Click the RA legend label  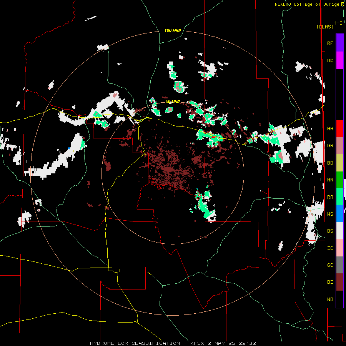[x=330, y=197]
